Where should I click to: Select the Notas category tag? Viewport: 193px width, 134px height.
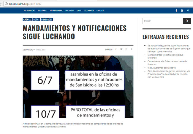click(37, 20)
